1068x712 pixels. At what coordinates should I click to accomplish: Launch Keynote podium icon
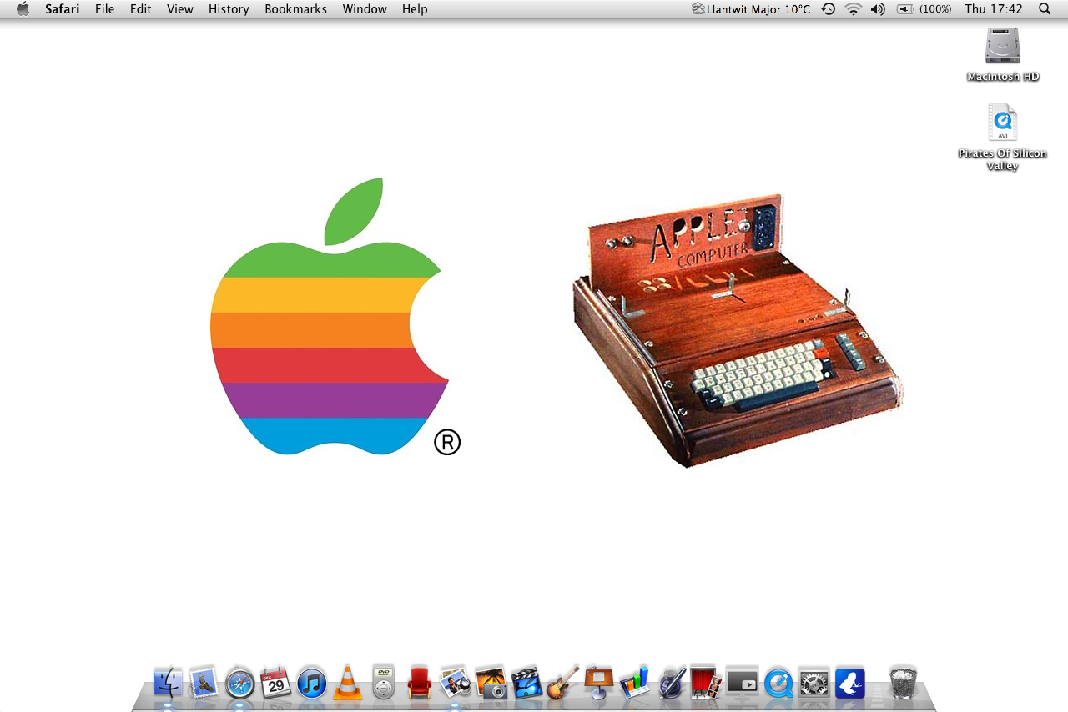(x=598, y=684)
